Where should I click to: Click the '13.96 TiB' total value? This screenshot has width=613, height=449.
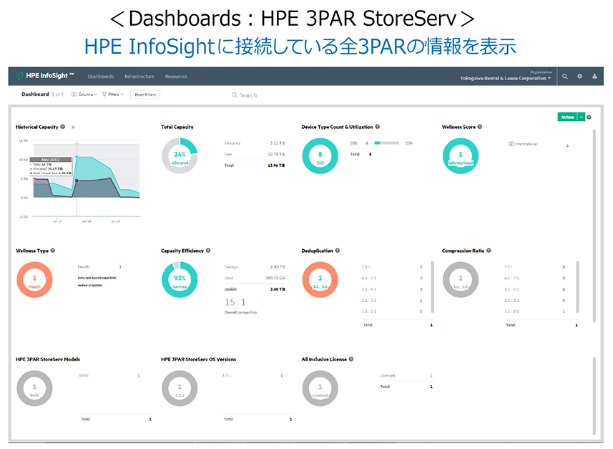276,165
